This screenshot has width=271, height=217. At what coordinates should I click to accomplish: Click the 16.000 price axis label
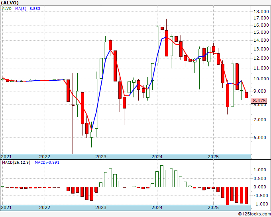tap(261, 25)
